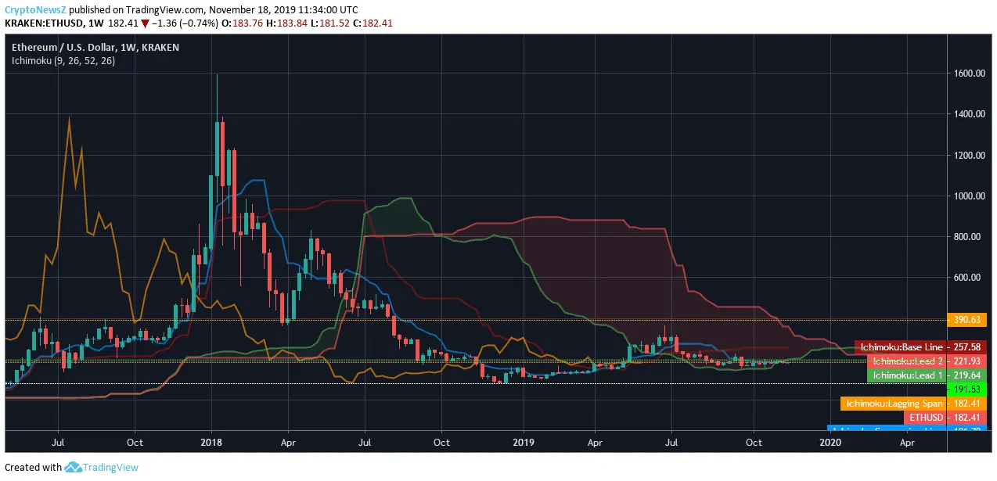The width and height of the screenshot is (997, 481).
Task: Click the bright green 191.53 price tag
Action: 966,389
